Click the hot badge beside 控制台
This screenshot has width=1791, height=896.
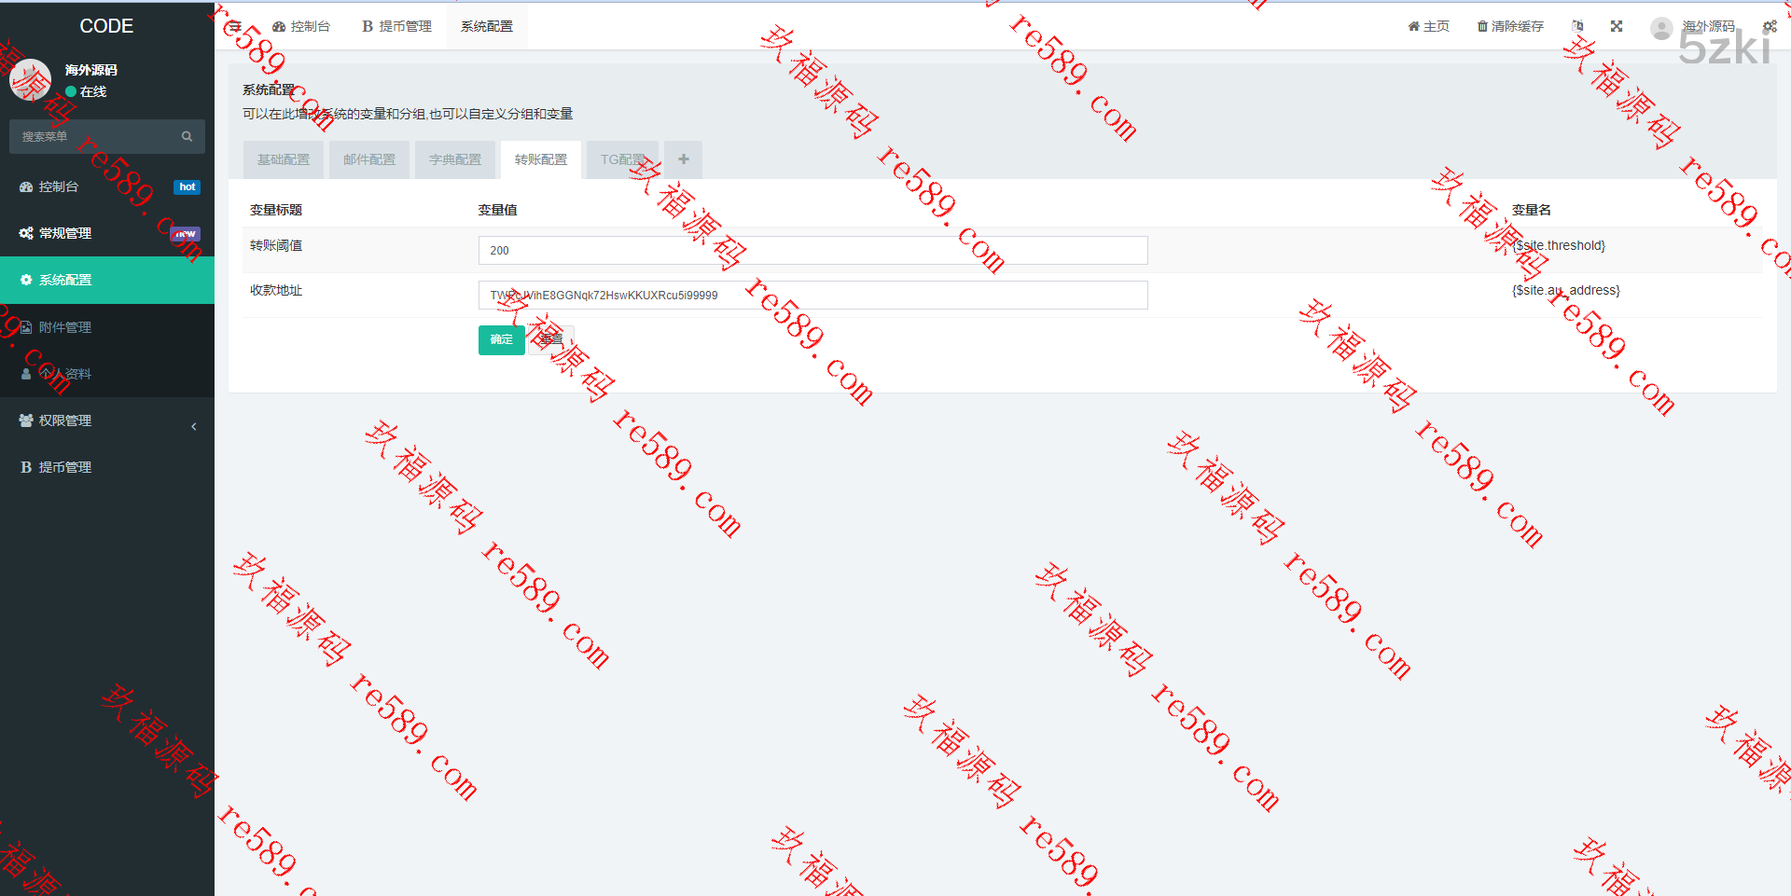tap(187, 187)
